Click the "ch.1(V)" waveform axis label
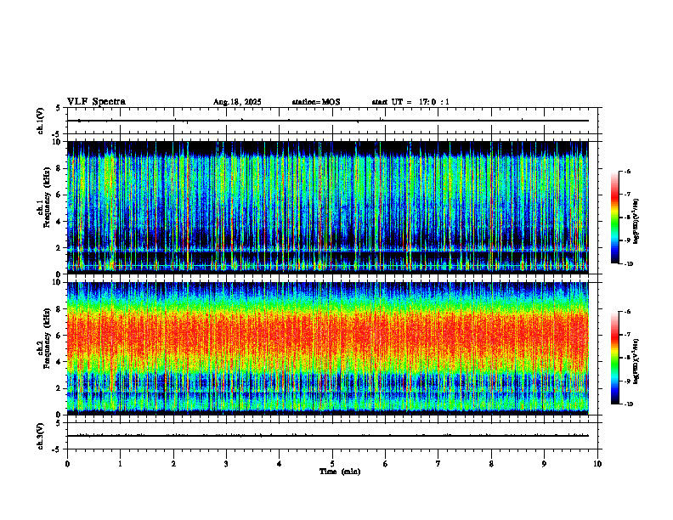Screen dimensions: 673x520 [x=41, y=121]
